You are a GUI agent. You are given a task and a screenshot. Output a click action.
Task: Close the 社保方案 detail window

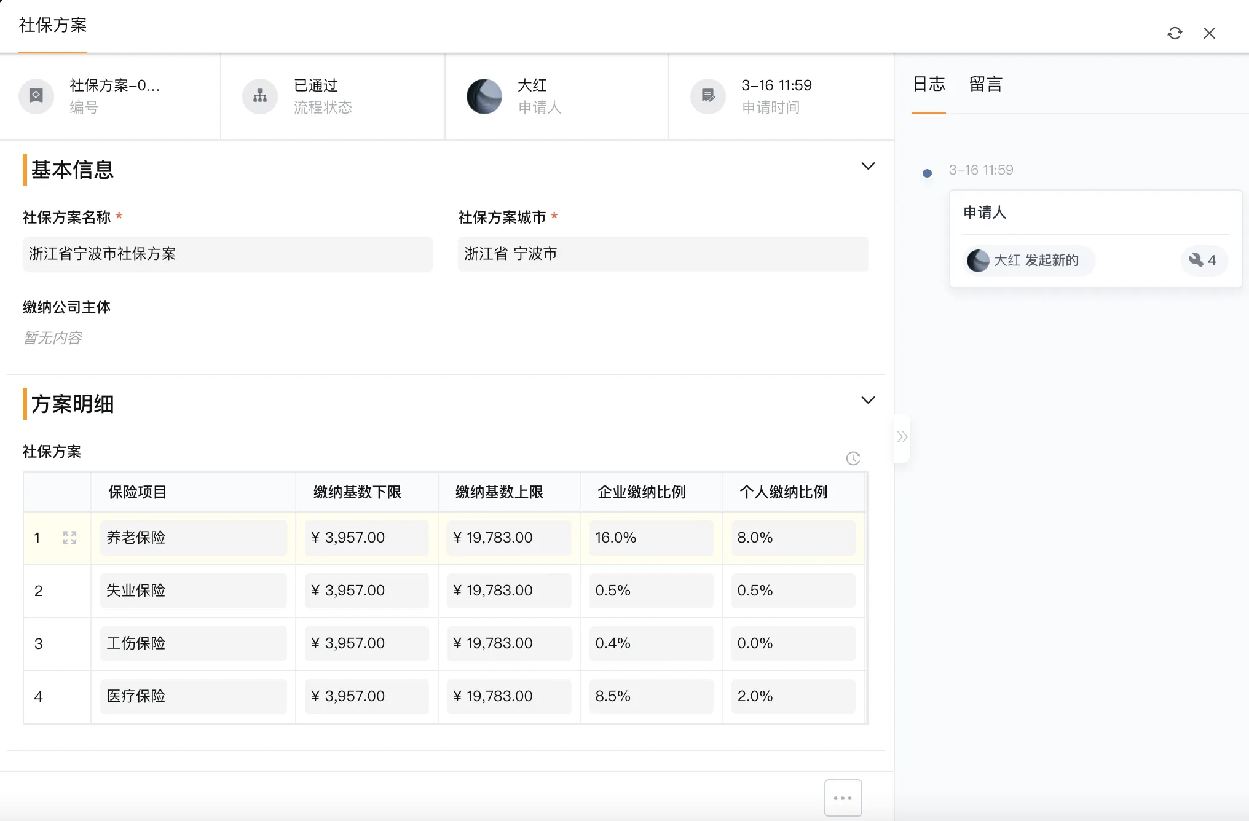[x=1209, y=33]
